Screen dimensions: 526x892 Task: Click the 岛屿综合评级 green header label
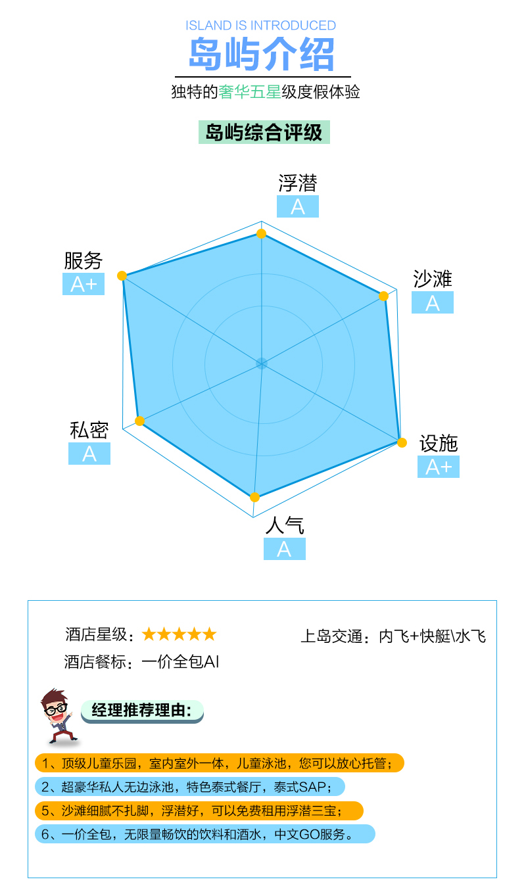264,132
